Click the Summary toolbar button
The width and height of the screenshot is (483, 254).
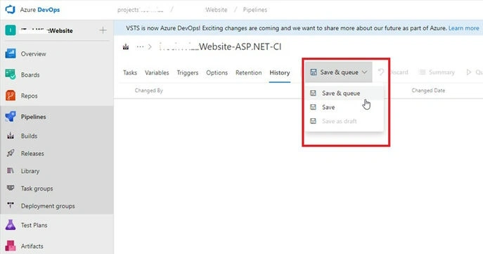[437, 72]
